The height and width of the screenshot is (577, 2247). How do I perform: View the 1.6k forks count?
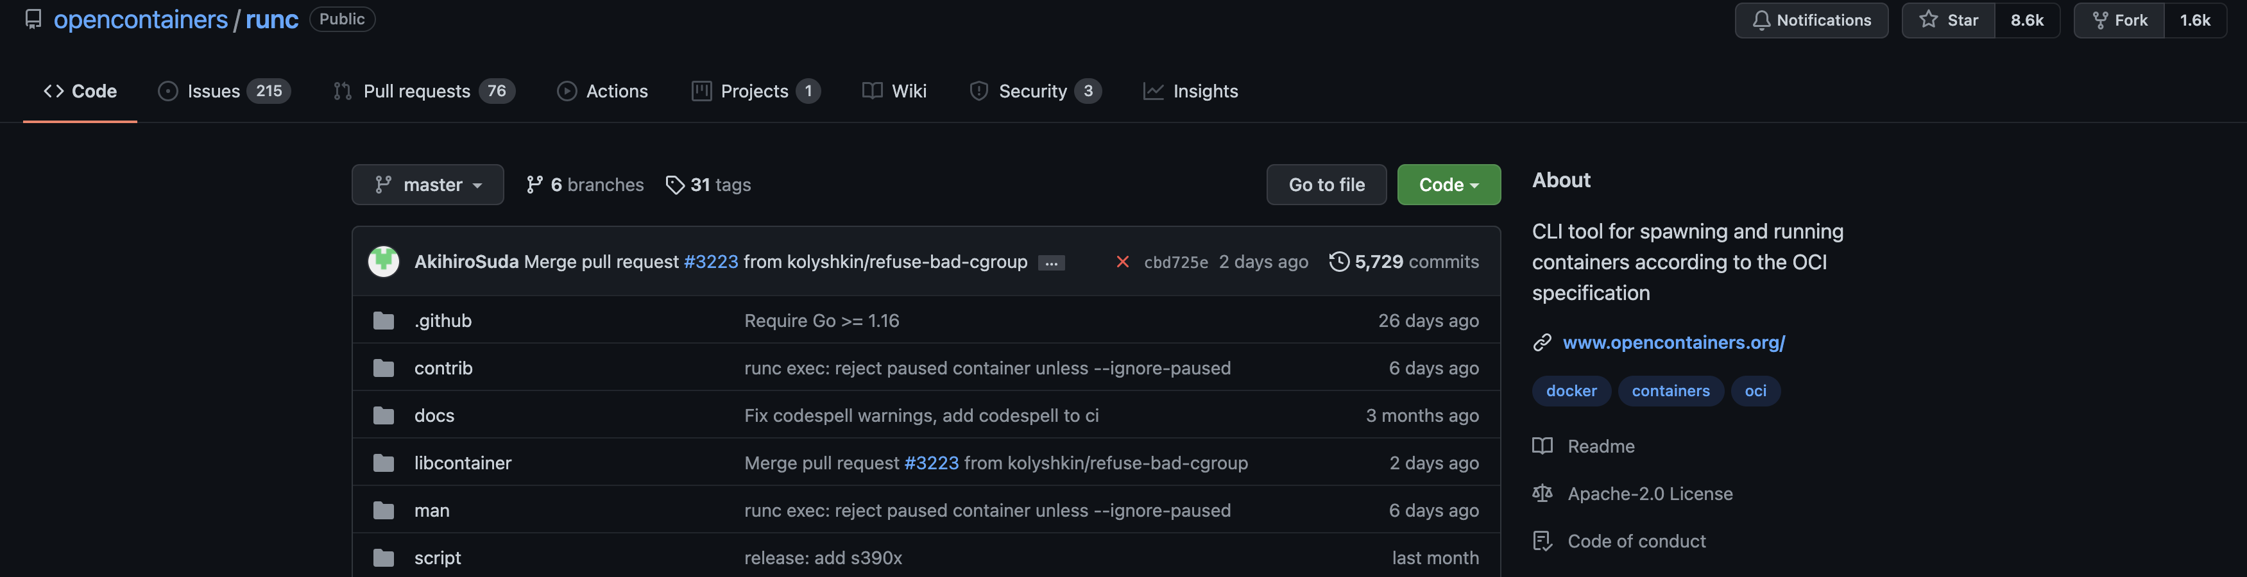coord(2194,20)
